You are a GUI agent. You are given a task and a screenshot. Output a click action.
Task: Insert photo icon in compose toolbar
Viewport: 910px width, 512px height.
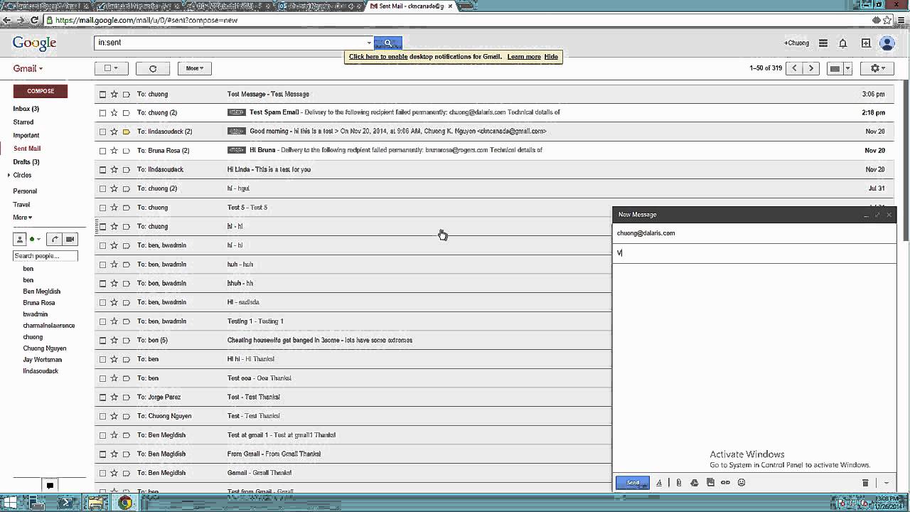click(x=710, y=482)
